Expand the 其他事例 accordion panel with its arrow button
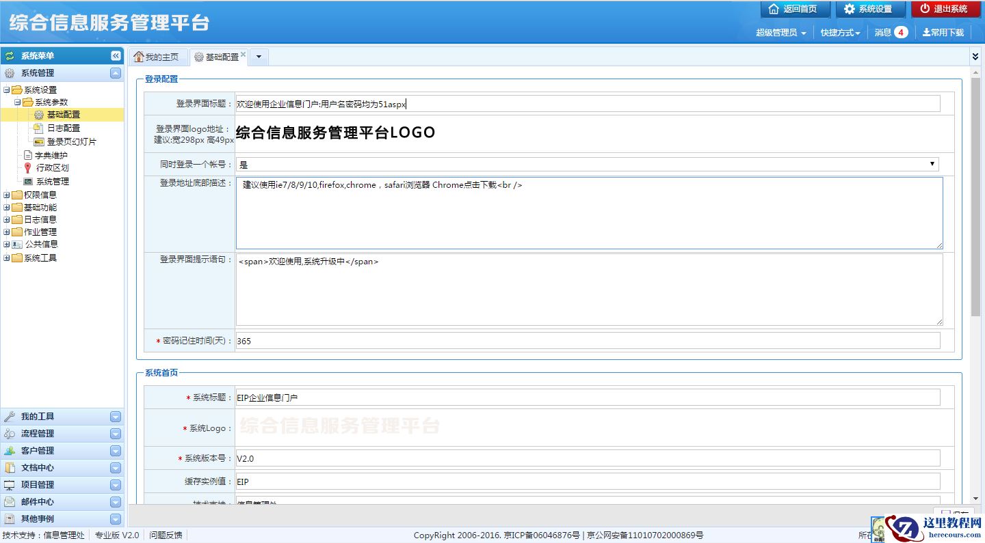The width and height of the screenshot is (985, 543). point(116,519)
